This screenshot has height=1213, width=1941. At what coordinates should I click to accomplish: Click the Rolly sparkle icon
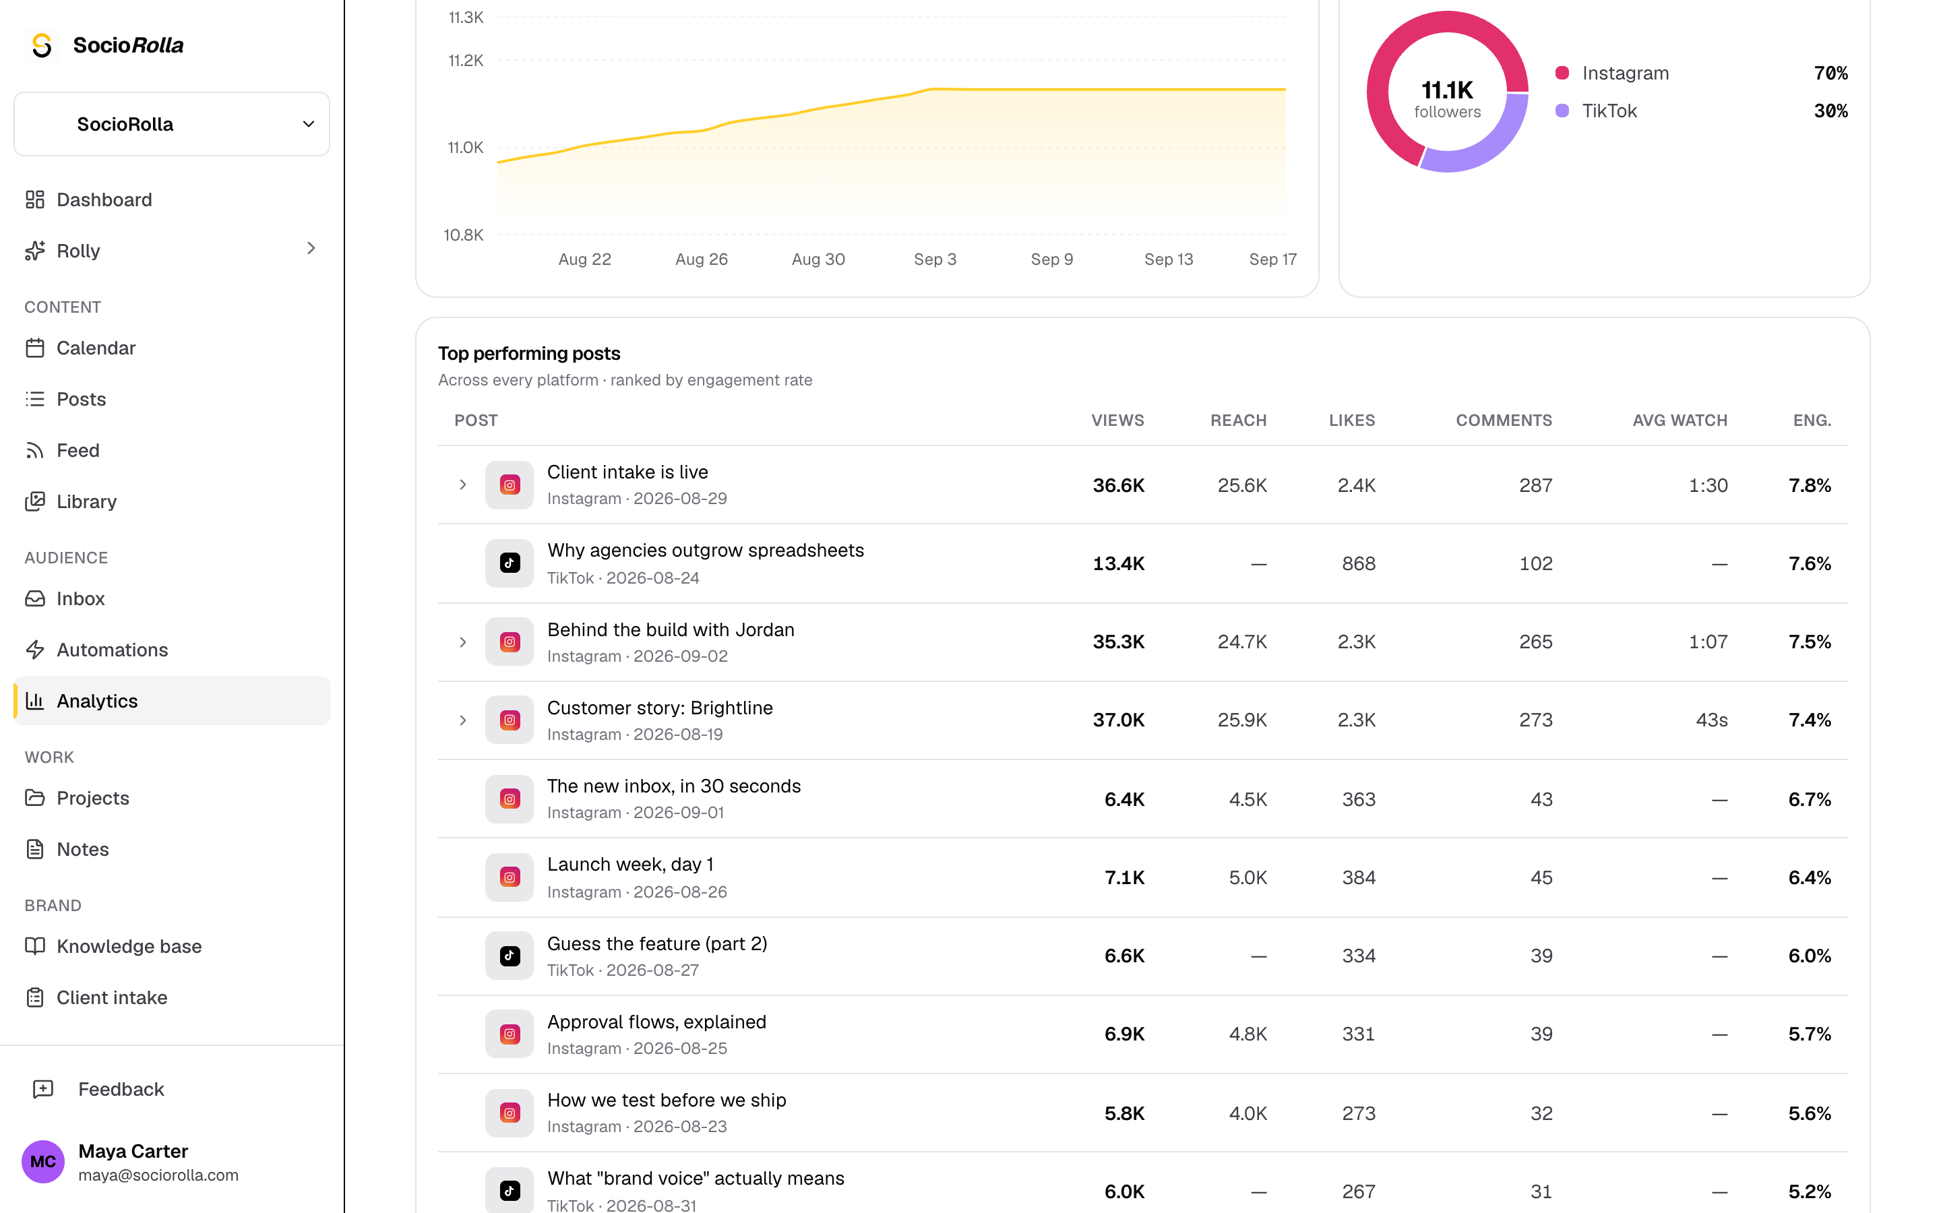point(34,251)
